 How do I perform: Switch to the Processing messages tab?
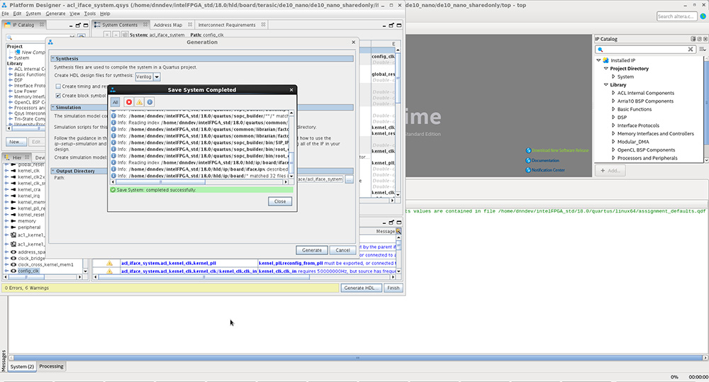pos(51,366)
